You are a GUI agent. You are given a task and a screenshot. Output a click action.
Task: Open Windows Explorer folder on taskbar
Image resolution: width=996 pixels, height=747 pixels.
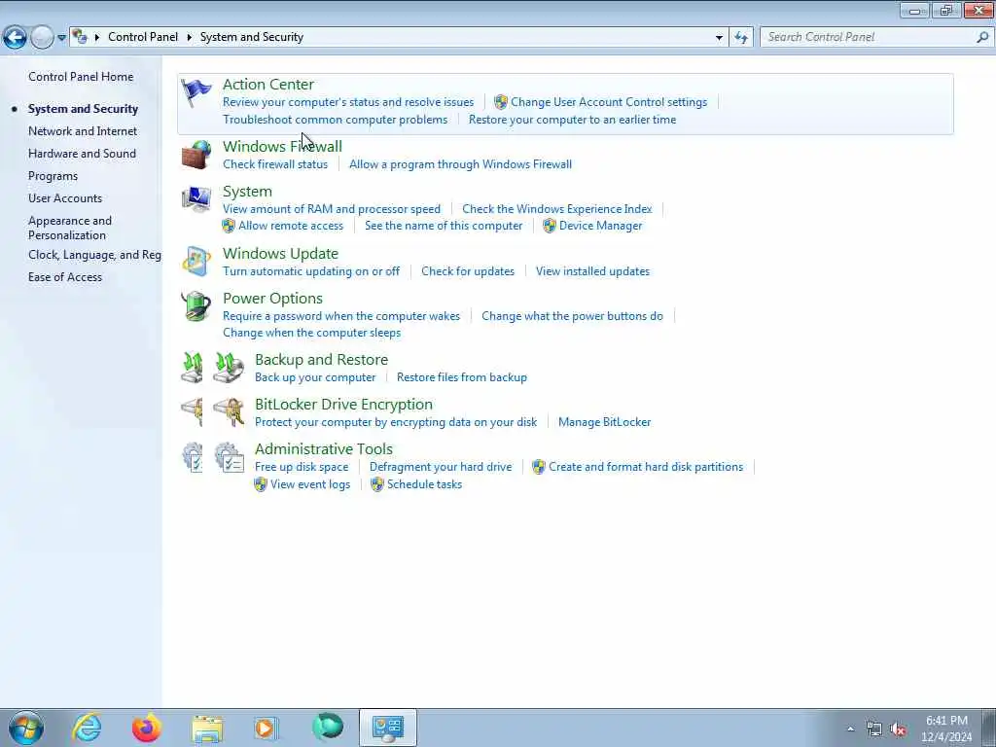tap(207, 729)
